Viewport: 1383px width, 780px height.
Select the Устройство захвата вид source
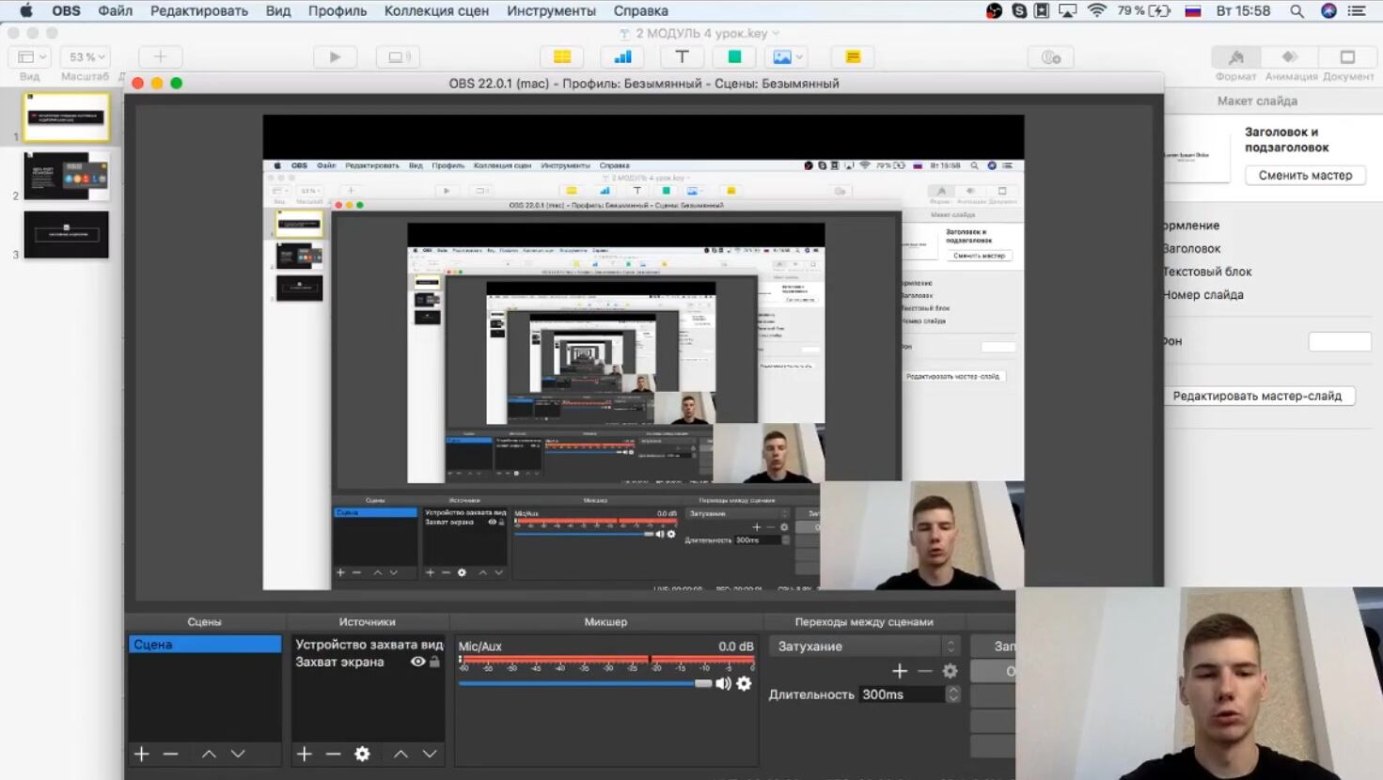368,645
